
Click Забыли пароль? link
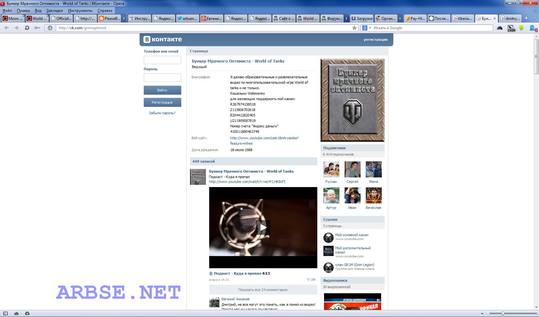click(x=162, y=113)
